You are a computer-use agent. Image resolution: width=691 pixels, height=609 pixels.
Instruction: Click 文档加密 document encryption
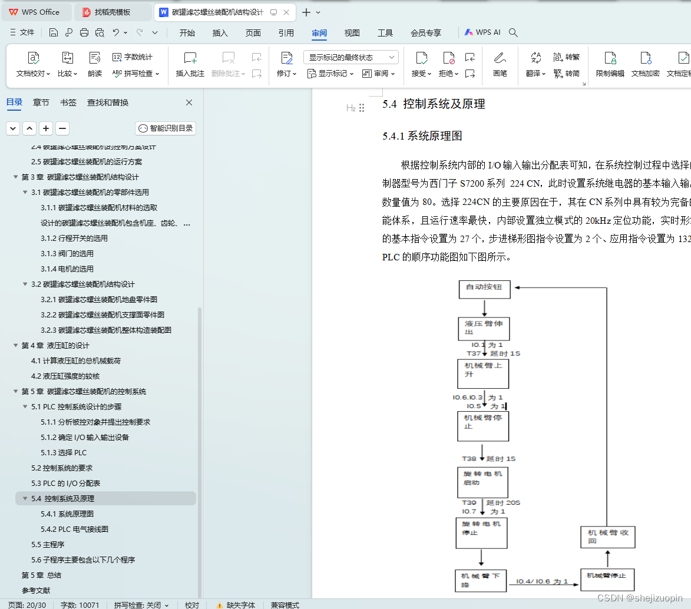[645, 64]
